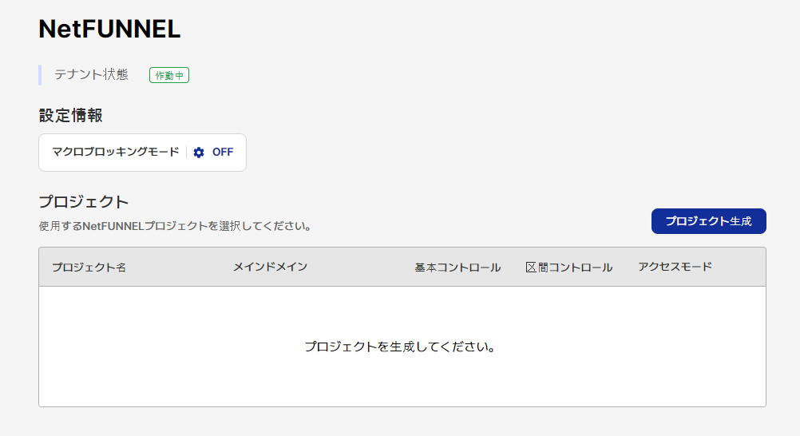Click the NetFUNNEL page title
Viewport: 800px width, 436px height.
pos(109,29)
